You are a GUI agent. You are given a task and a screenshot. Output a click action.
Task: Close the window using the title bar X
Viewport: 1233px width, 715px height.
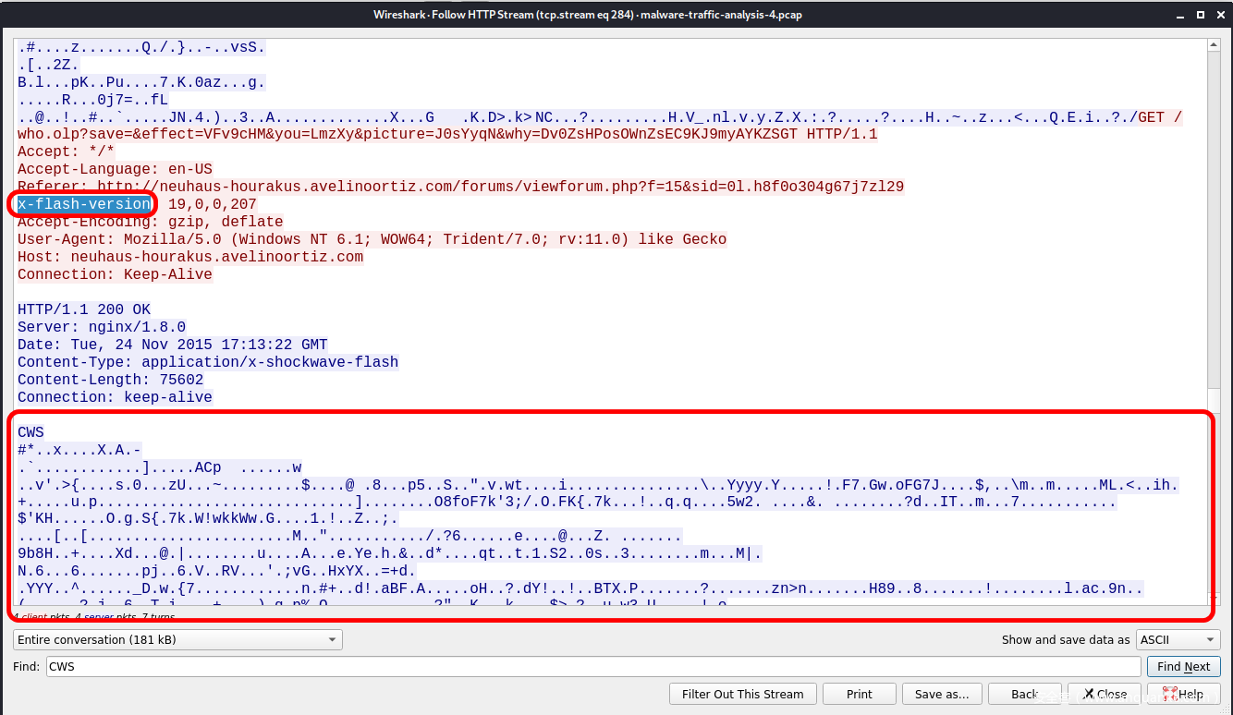[1219, 15]
